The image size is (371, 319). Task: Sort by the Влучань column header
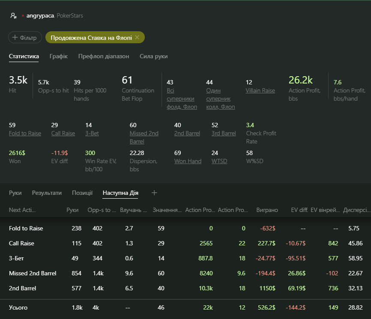pos(133,210)
